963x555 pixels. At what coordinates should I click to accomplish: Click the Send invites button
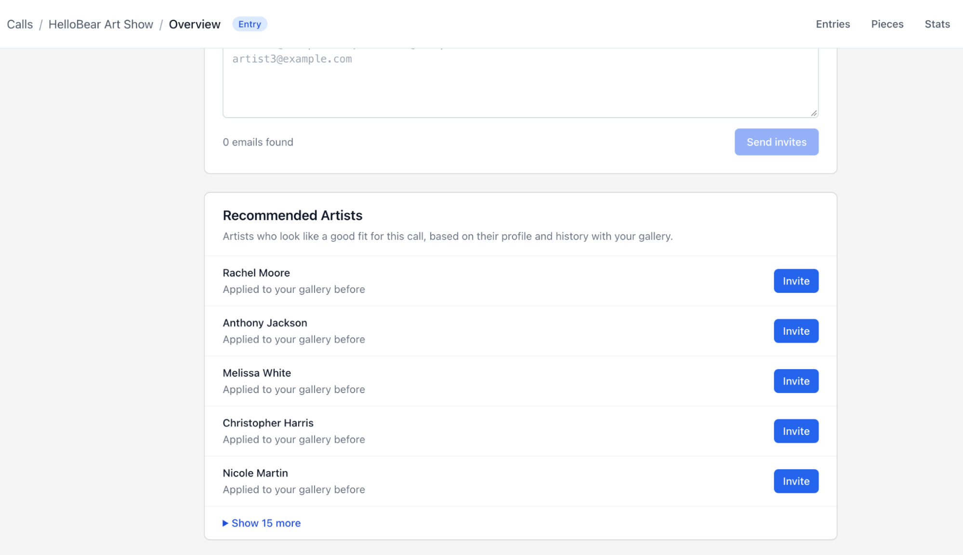776,142
